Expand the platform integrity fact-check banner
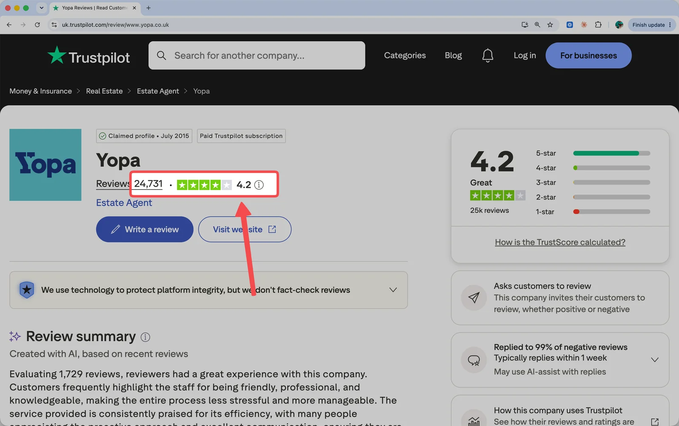The image size is (679, 426). 393,290
